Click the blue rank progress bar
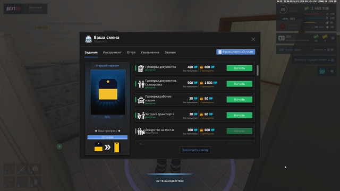 [107, 137]
